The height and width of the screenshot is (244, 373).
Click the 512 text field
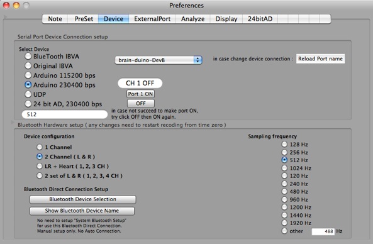[64, 114]
